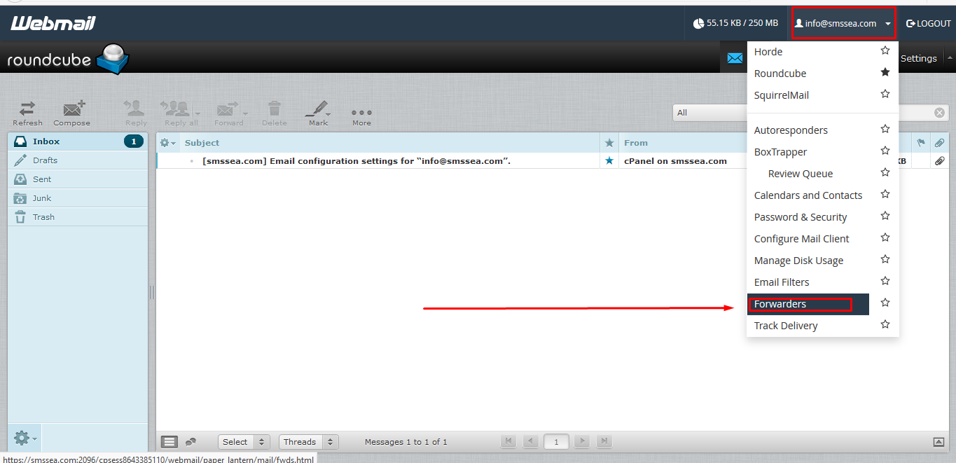Toggle the star beside Forwarders
Viewport: 956px width, 463px height.
[x=885, y=303]
